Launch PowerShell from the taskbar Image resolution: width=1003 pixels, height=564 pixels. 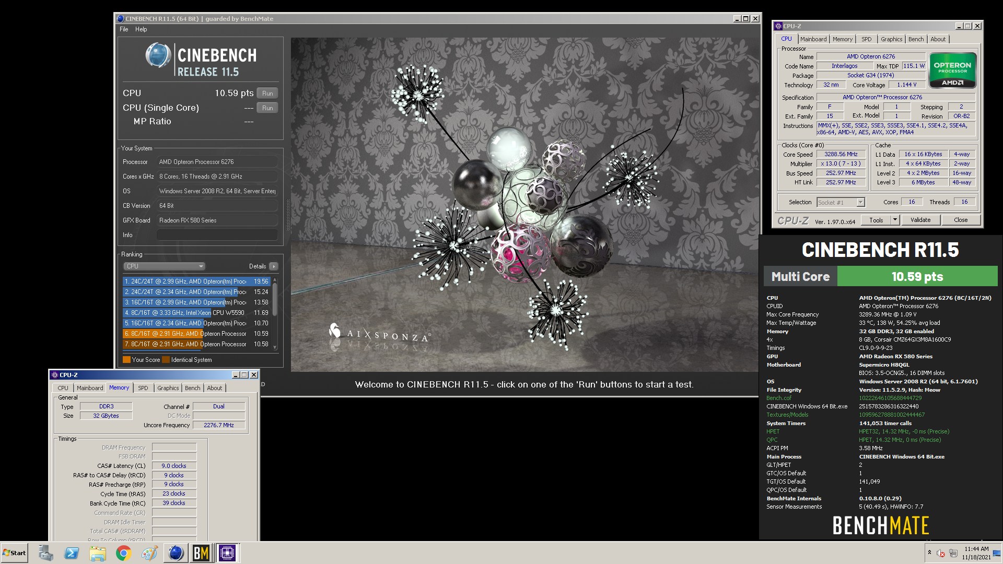72,553
